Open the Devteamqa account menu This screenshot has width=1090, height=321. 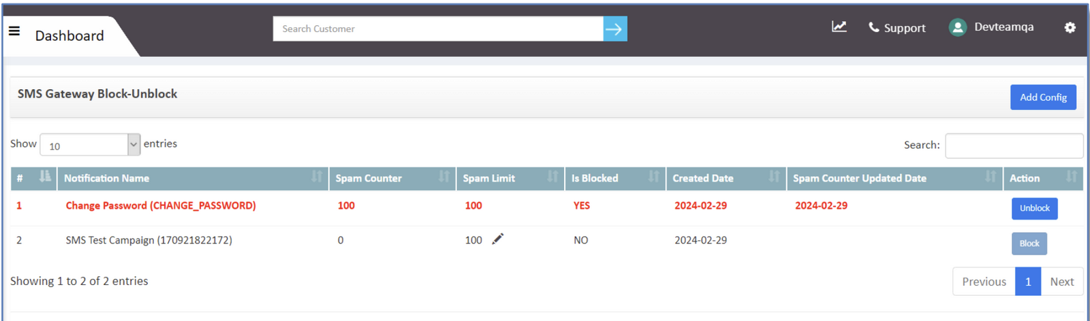tap(1003, 27)
